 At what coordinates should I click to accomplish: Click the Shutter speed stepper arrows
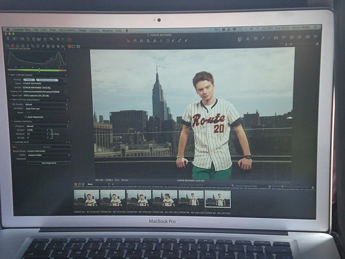(47, 131)
